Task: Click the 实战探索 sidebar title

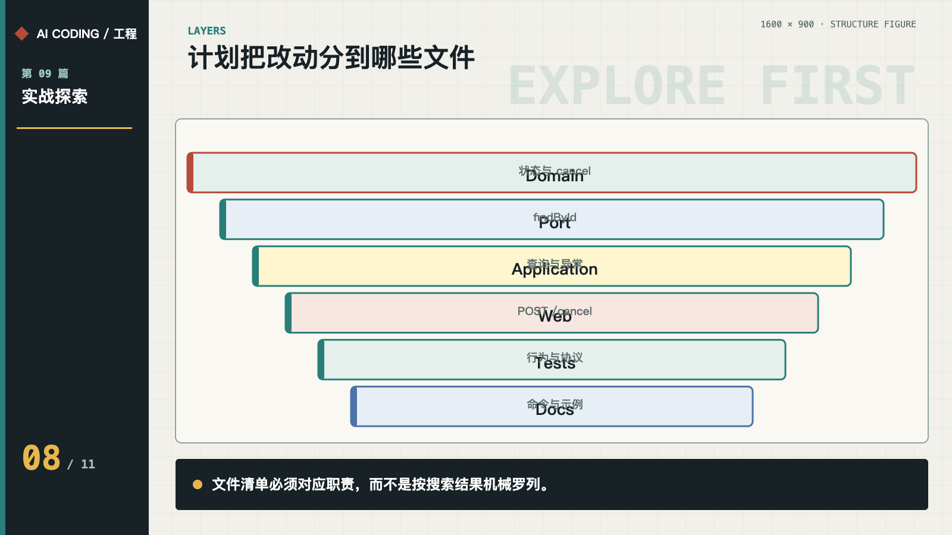Action: point(55,96)
